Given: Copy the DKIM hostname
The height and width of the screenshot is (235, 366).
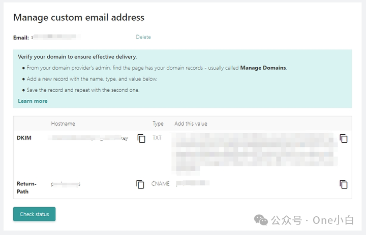Looking at the screenshot, I should [141, 138].
